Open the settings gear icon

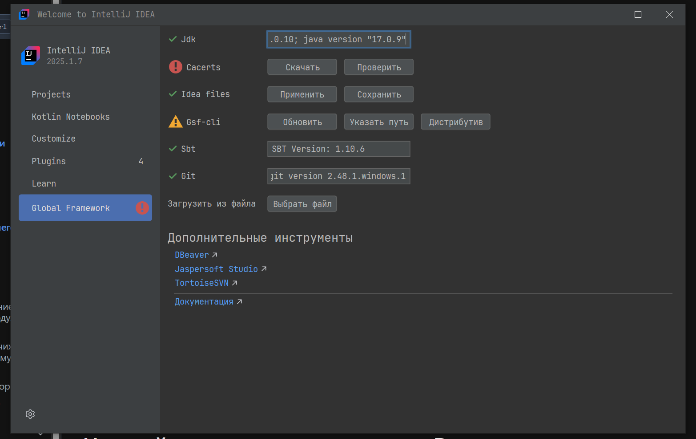click(30, 414)
